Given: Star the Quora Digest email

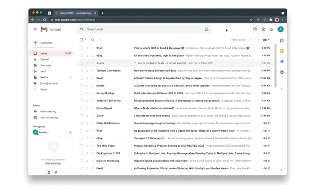Looking at the screenshot, I should point(87,108).
